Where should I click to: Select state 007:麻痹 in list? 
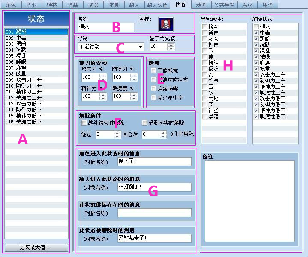(36, 68)
